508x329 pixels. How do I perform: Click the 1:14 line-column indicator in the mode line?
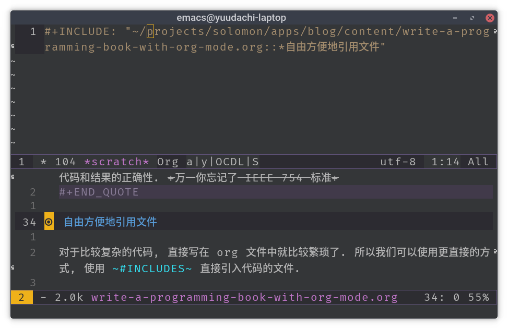coord(446,162)
